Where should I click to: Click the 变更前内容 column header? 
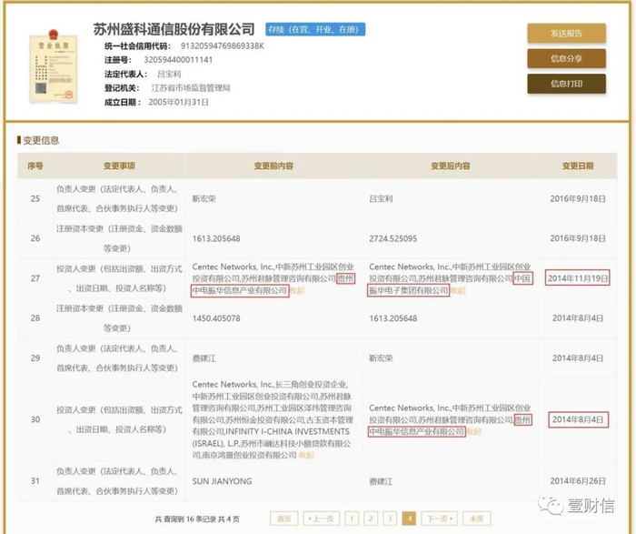273,166
